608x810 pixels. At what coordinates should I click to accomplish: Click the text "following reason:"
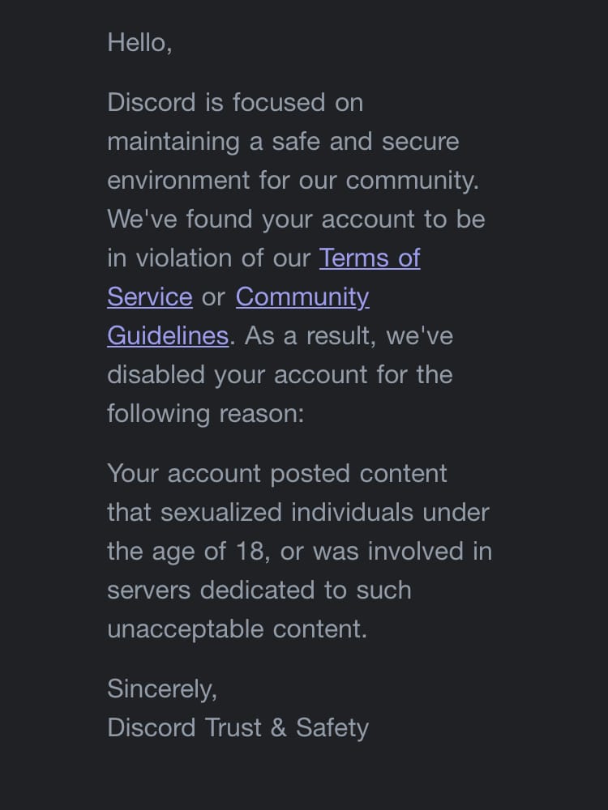[205, 414]
